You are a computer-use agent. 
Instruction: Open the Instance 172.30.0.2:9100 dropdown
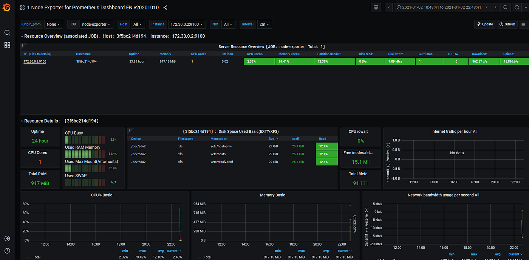[187, 24]
